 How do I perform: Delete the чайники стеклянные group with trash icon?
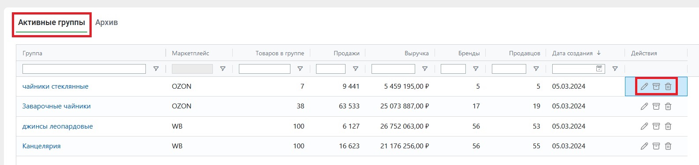point(668,86)
